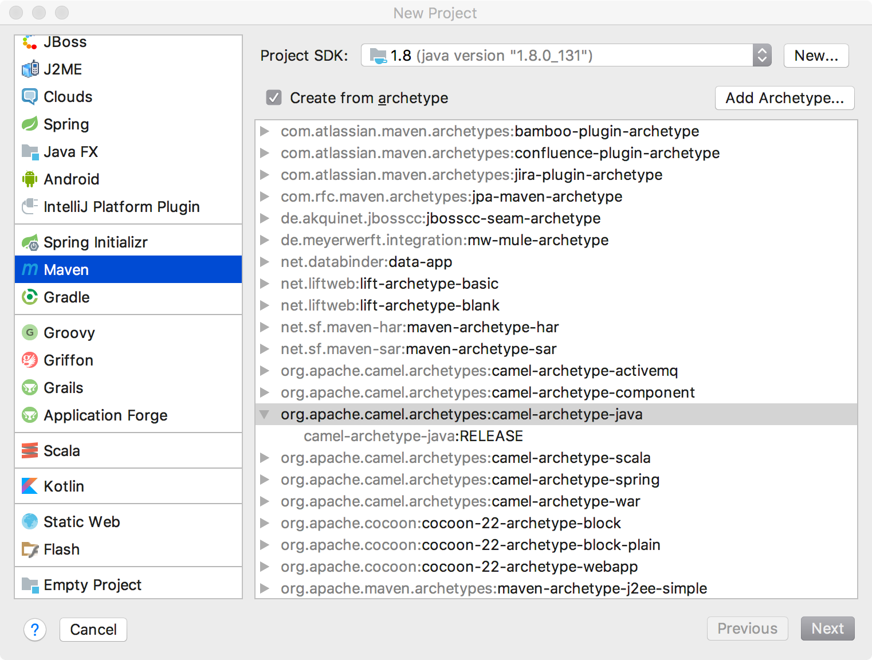The width and height of the screenshot is (872, 660).
Task: Click the New... SDK button
Action: click(816, 56)
